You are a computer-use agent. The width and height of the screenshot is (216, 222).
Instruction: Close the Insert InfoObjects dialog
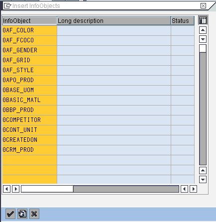(x=203, y=6)
